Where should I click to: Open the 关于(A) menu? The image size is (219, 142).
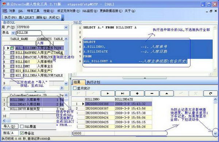coord(130,11)
